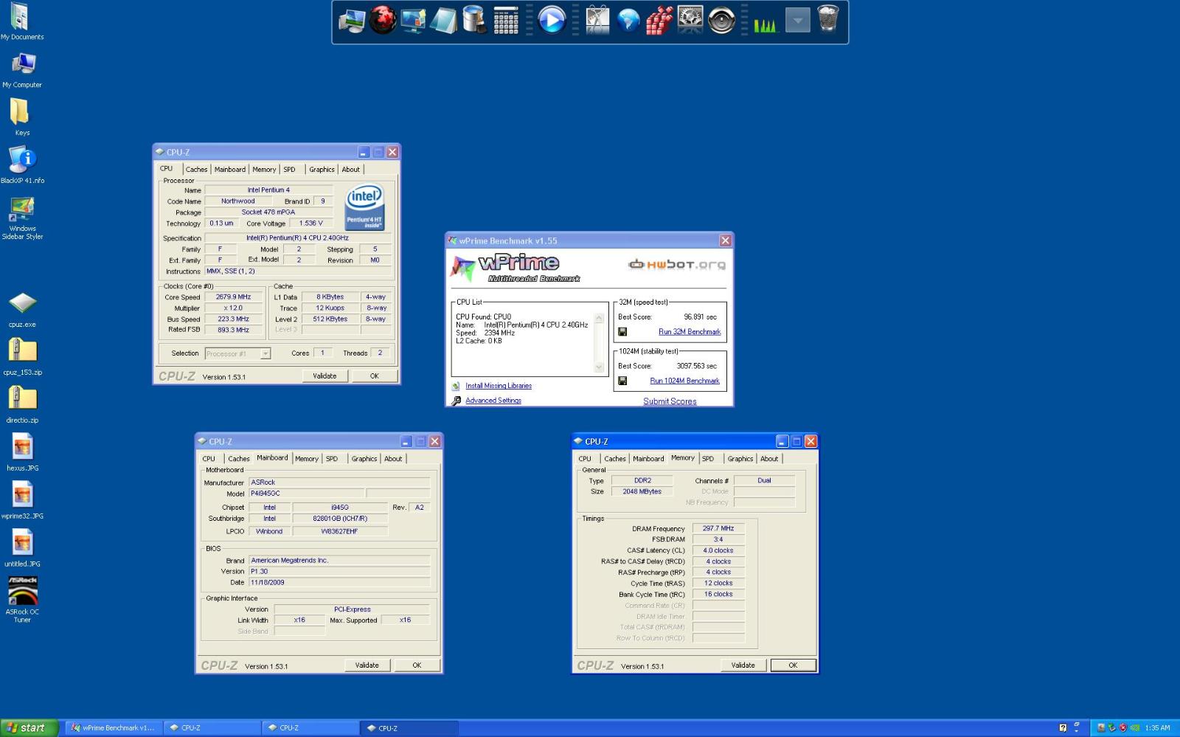Click the Core Speed 2679.9 MHz field
The height and width of the screenshot is (737, 1180).
pos(233,297)
